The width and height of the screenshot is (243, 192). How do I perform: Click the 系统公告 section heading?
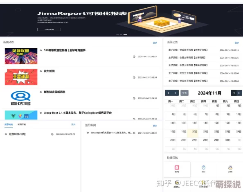(172, 42)
